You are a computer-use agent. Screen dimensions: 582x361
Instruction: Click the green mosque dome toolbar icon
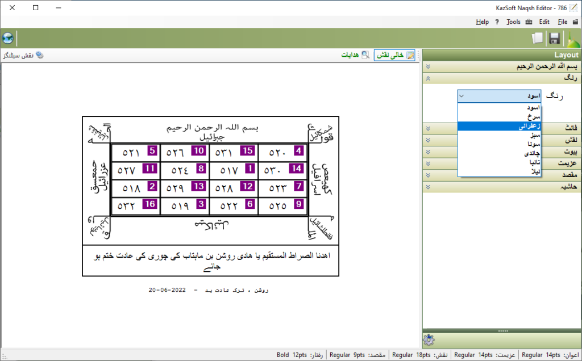[x=572, y=39]
